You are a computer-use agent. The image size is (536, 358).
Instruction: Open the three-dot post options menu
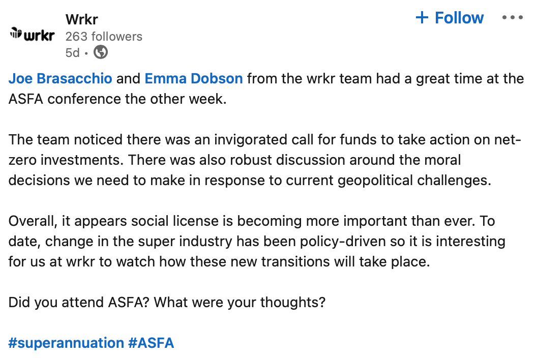[x=512, y=17]
